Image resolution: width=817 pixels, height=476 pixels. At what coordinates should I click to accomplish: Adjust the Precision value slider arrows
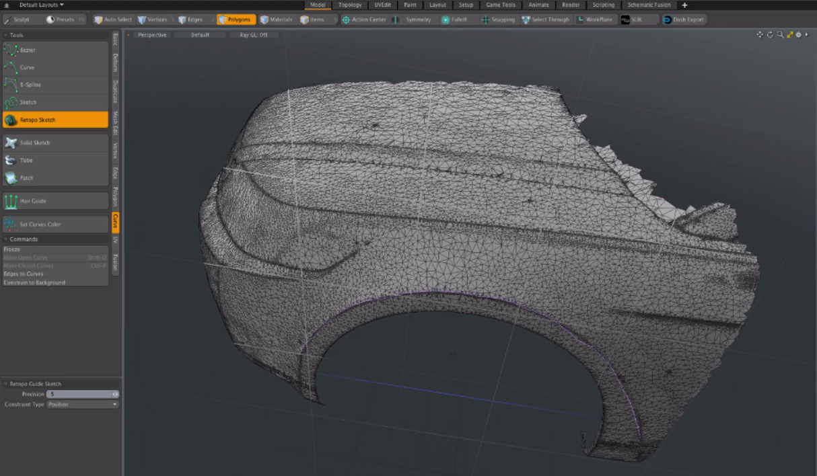116,394
